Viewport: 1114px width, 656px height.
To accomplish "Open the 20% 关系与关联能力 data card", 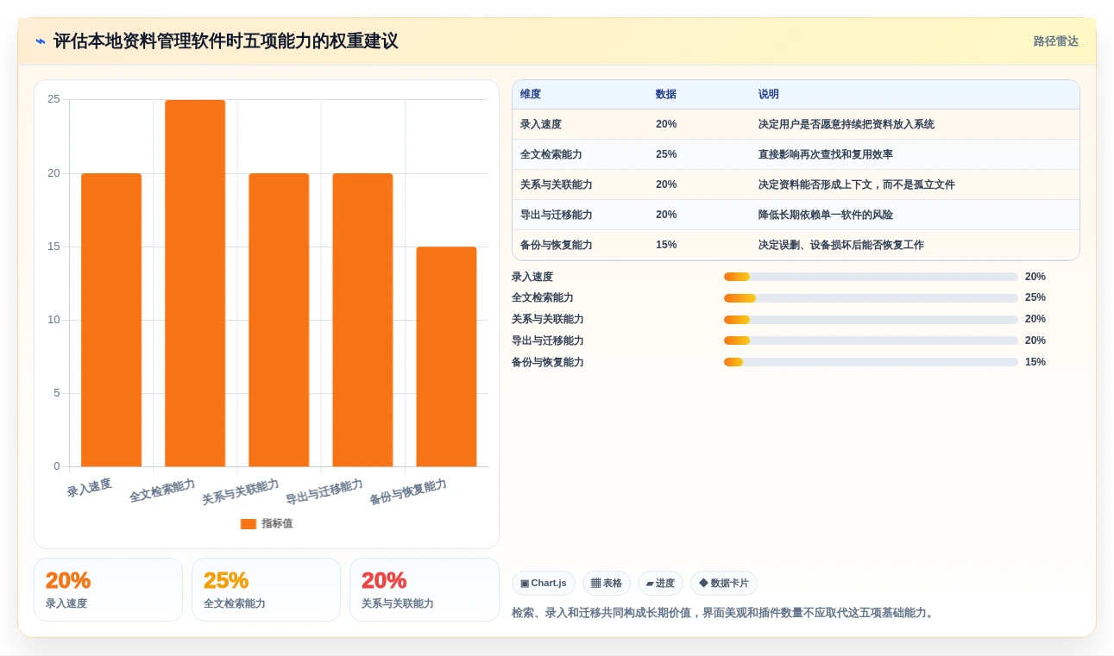I will point(425,590).
